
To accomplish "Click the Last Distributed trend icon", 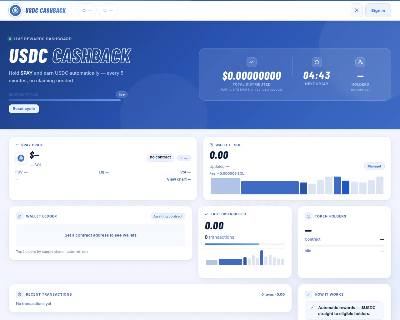I will pyautogui.click(x=207, y=214).
